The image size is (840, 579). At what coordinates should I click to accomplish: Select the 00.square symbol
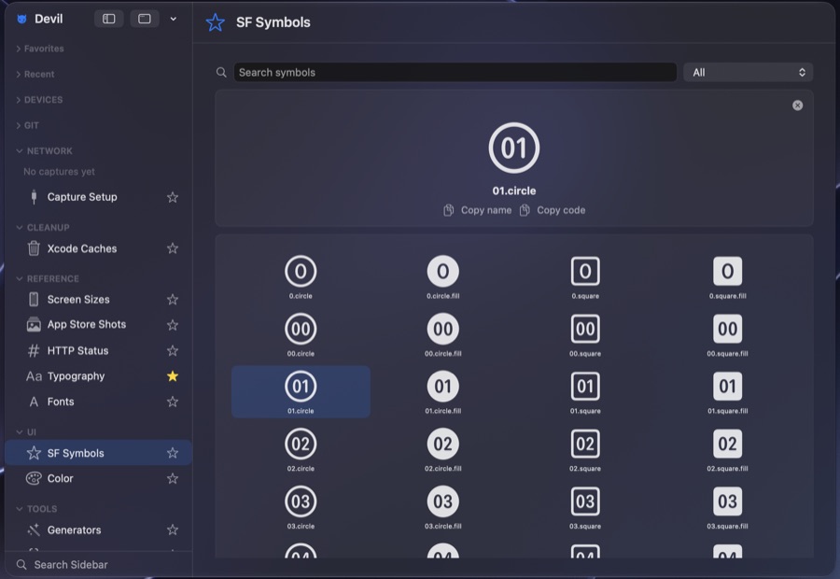point(585,334)
